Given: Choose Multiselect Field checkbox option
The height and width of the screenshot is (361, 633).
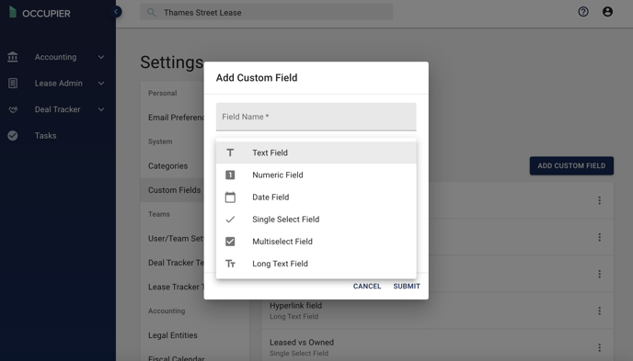Looking at the screenshot, I should coord(316,242).
